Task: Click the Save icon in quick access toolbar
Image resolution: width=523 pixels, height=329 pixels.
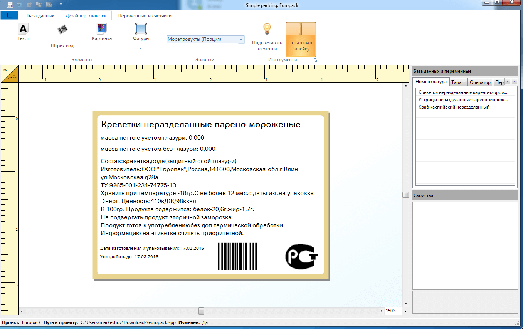Action: coord(10,5)
